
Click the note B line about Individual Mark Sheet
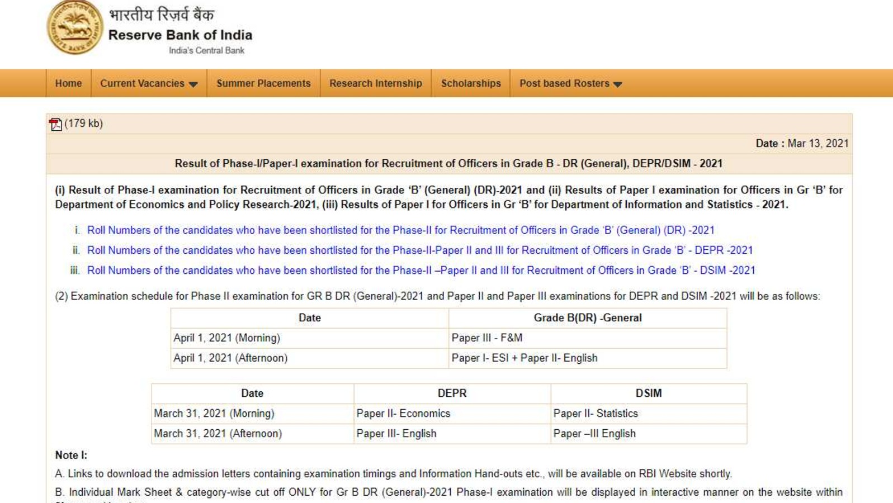pyautogui.click(x=448, y=492)
